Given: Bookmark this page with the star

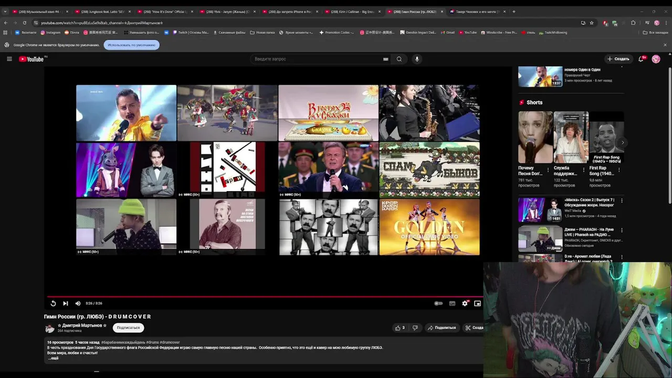Looking at the screenshot, I should [x=592, y=23].
